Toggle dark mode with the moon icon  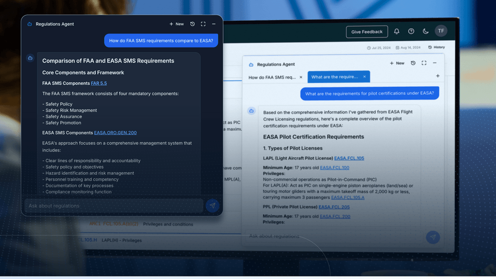(426, 31)
